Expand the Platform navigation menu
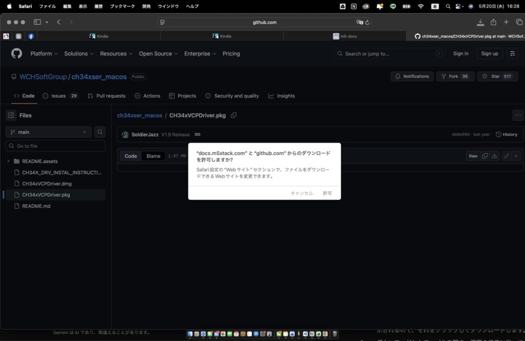Screen dimensions: 525x341 44,54
